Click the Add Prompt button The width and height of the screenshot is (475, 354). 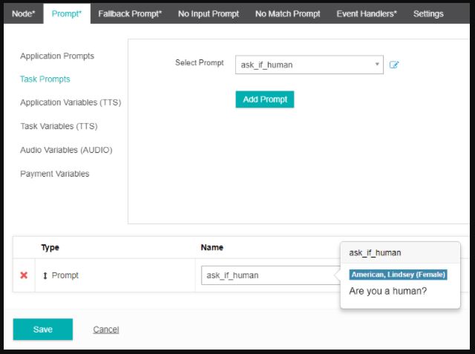(x=265, y=99)
